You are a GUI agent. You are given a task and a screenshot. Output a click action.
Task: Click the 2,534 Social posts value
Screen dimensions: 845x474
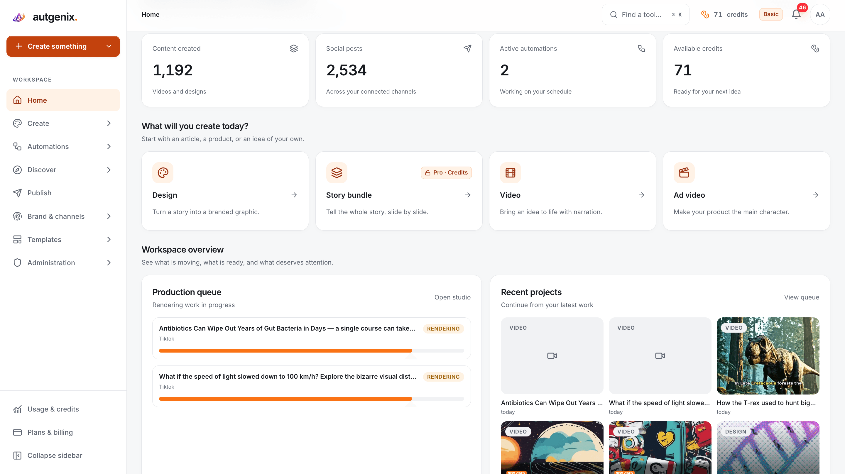[x=347, y=70]
